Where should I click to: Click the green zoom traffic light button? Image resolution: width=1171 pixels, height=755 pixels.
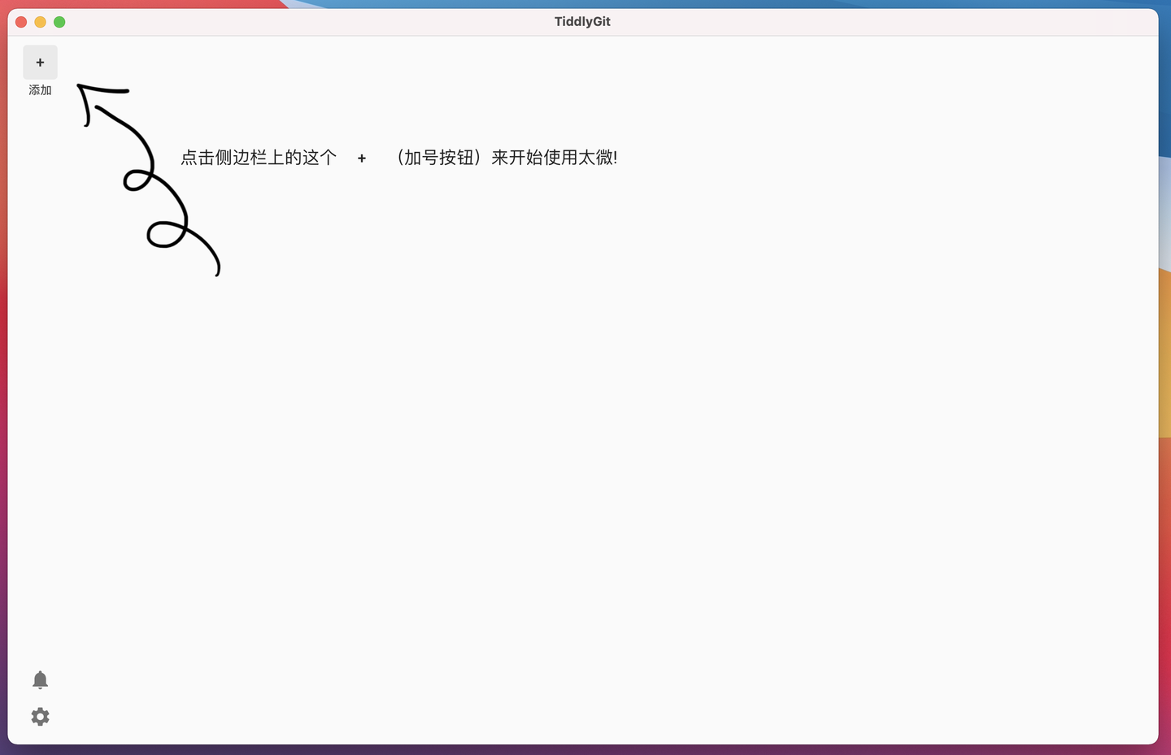(x=59, y=22)
